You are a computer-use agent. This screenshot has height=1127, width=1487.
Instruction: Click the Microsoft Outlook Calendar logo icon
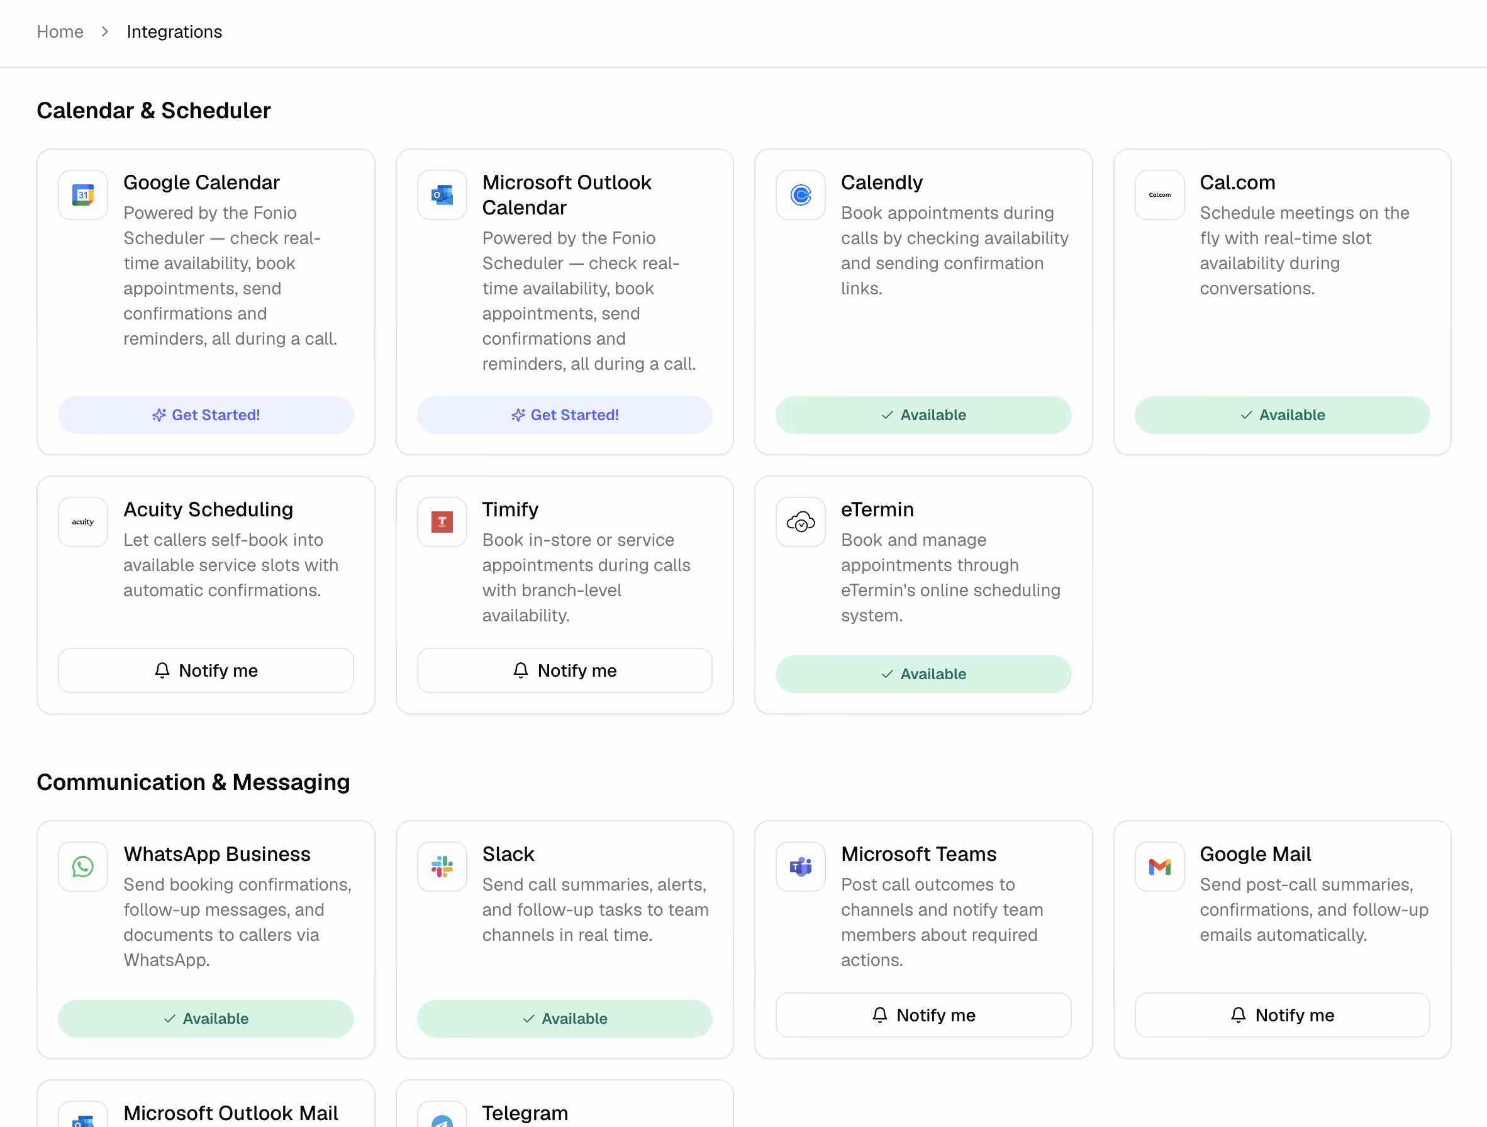[442, 195]
